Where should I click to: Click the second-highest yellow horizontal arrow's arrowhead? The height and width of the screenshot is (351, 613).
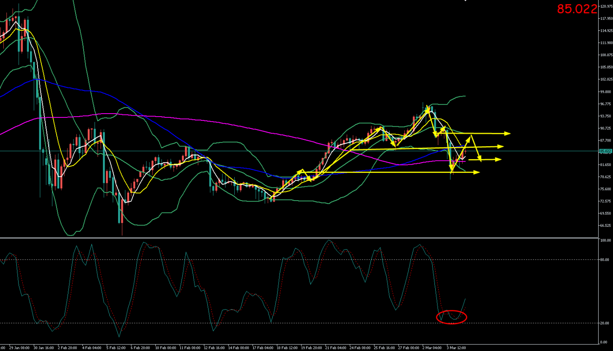[501, 147]
